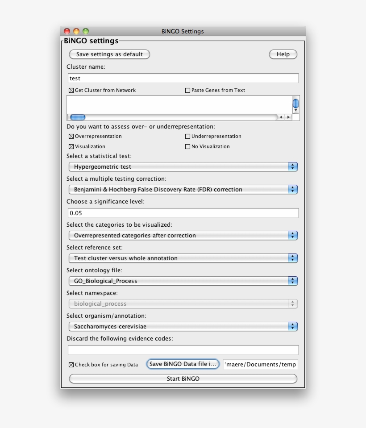Click the discard evidence codes text field

click(183, 350)
